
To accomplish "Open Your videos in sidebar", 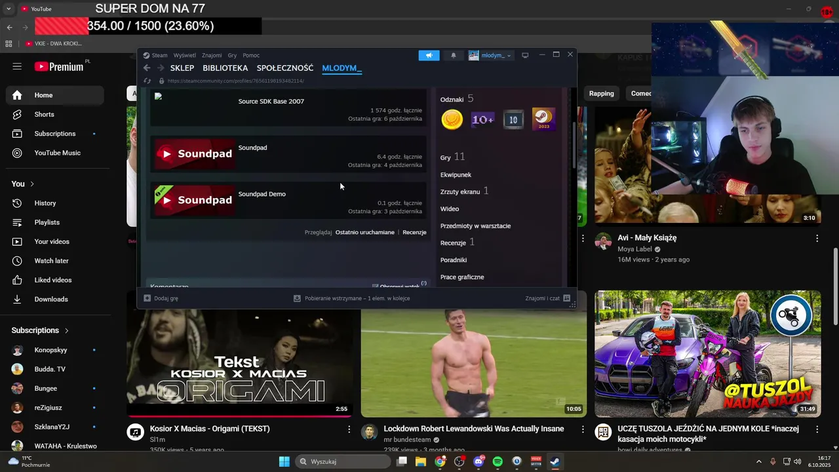I will click(55, 241).
